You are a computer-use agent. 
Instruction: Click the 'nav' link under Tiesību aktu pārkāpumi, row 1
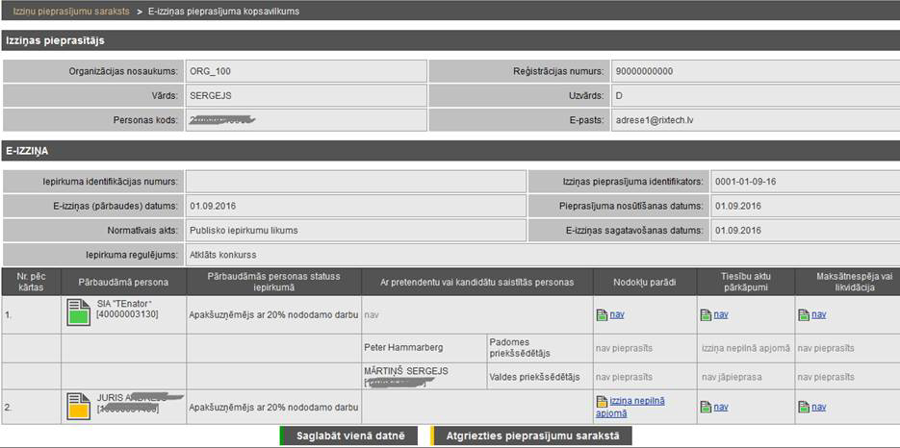pos(721,314)
